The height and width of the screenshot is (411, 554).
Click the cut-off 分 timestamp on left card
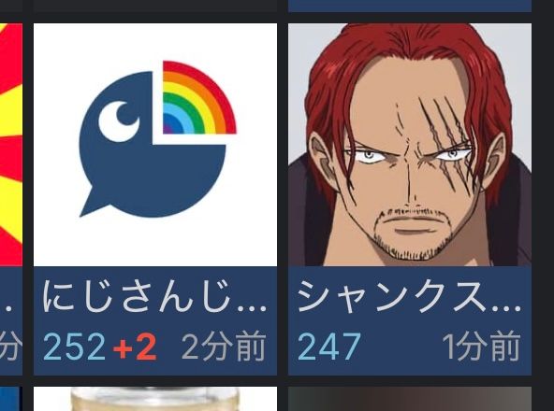tap(10, 347)
